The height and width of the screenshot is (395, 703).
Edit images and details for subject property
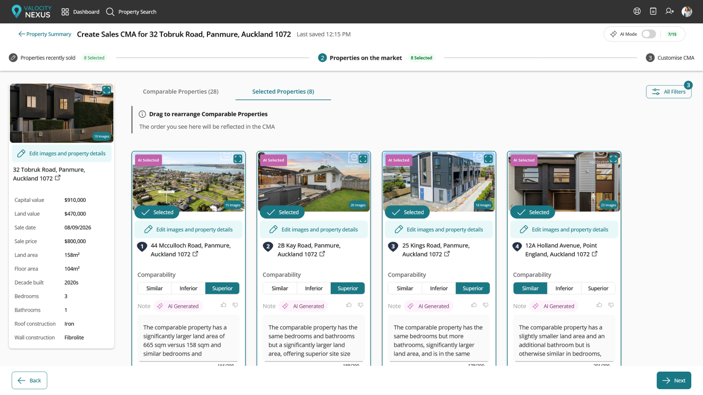click(62, 154)
